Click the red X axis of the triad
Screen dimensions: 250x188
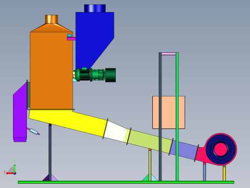tap(10, 174)
